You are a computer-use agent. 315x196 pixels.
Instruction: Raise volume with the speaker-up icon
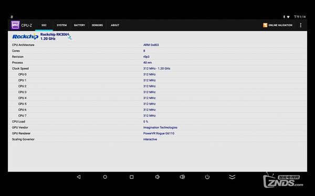pyautogui.click(x=182, y=177)
